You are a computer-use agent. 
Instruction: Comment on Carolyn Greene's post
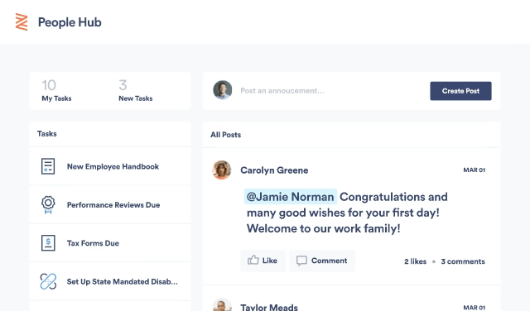[322, 261]
